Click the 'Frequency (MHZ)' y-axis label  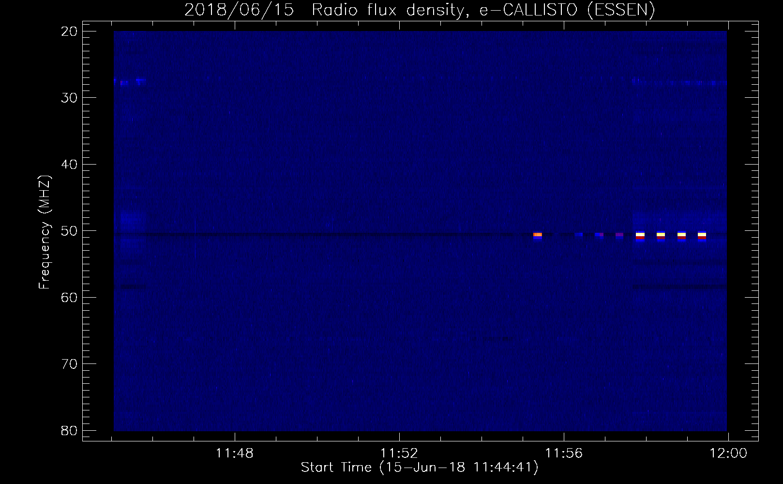tap(45, 232)
